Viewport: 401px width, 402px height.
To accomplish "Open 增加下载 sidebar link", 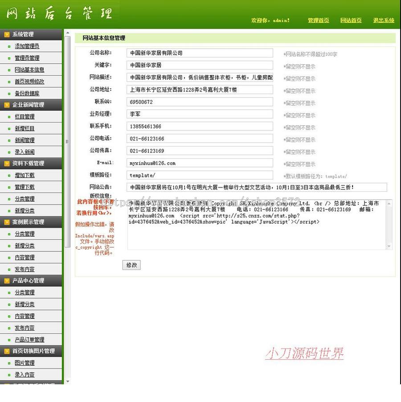I will (x=25, y=175).
